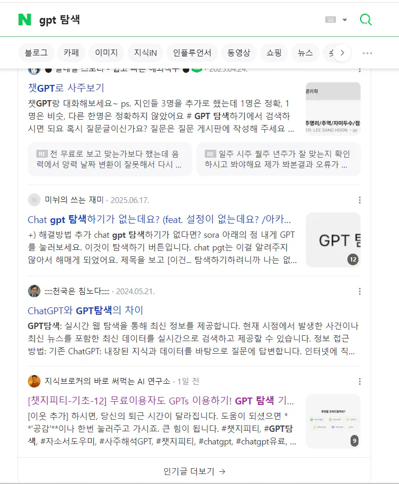The height and width of the screenshot is (484, 399).
Task: Open ChatGPT와 GPT탐색의 차이 post
Action: [x=85, y=311]
